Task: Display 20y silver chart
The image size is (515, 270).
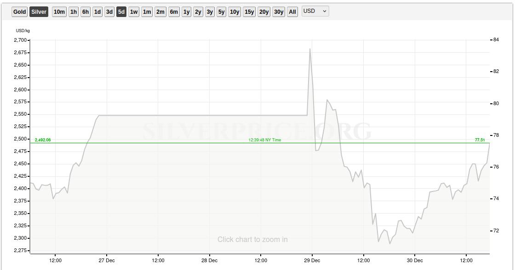Action: coord(264,12)
